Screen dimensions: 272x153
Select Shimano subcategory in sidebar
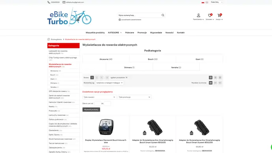click(x=55, y=83)
